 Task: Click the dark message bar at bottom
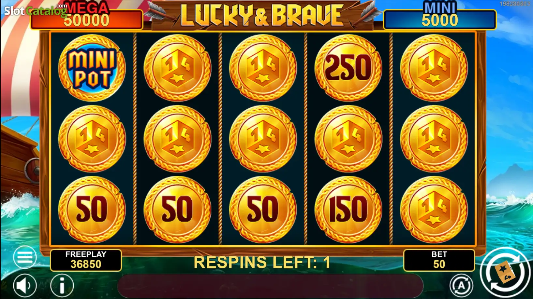click(270, 286)
